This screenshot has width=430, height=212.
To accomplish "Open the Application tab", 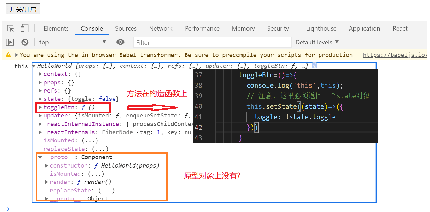I will 364,28.
